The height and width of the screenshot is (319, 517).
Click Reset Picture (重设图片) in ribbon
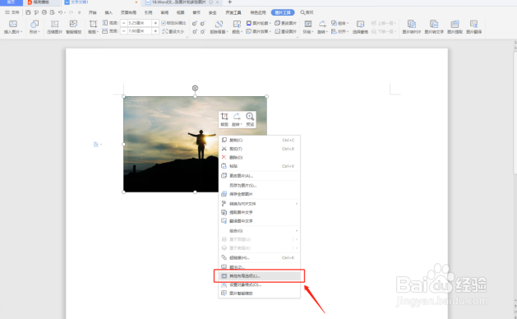coord(285,31)
